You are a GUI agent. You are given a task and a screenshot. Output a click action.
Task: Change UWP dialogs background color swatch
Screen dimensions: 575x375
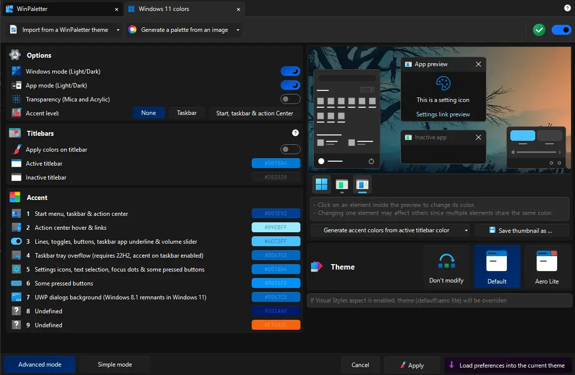276,297
